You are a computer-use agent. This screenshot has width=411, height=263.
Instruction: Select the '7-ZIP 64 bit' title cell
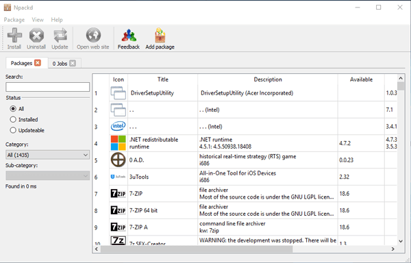click(163, 210)
